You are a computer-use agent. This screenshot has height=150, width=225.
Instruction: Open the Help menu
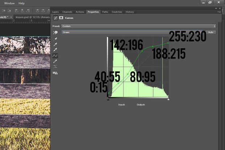(x=21, y=3)
